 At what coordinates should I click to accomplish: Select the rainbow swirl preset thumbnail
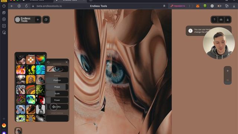(41, 60)
